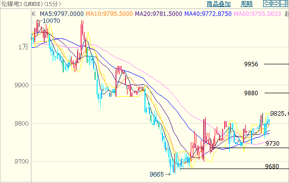Select the MA10:9795.5000 indicator label
Image resolution: width=289 pixels, height=183 pixels.
109,14
